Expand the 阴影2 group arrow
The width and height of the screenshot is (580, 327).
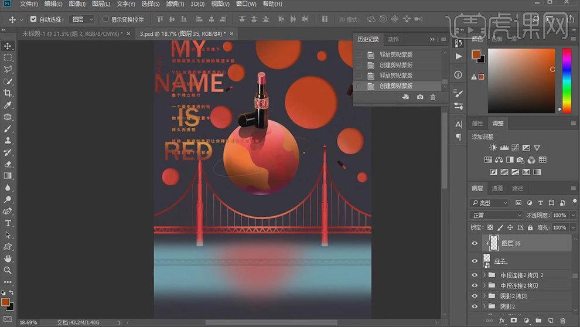tap(484, 306)
